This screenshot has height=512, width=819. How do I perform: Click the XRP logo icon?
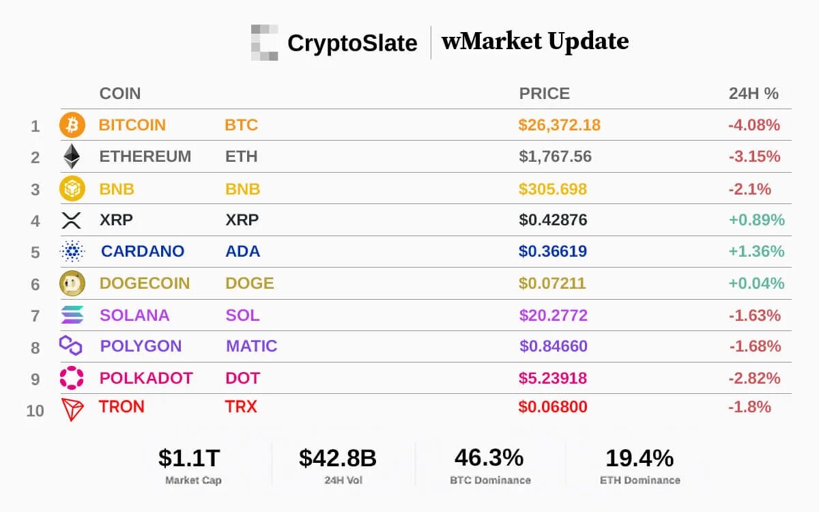pos(72,220)
